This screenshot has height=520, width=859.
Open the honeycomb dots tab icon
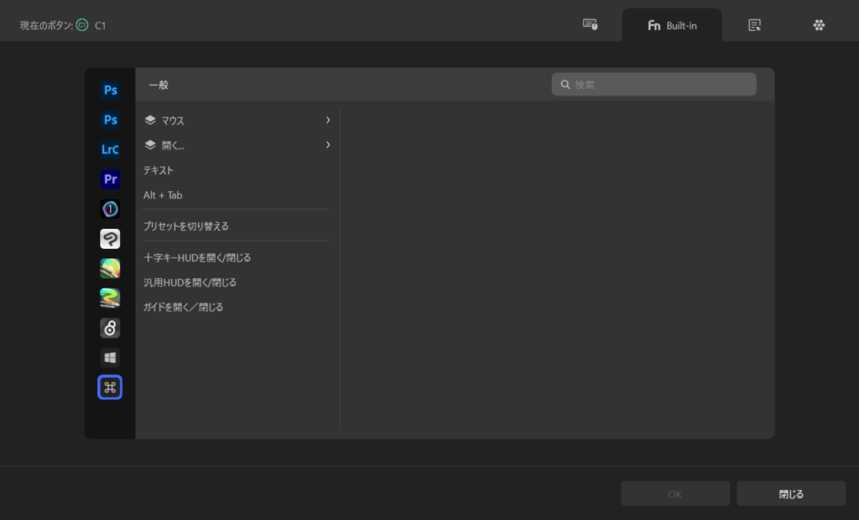[x=819, y=25]
